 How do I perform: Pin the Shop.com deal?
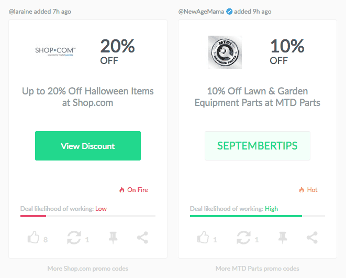pos(113,238)
